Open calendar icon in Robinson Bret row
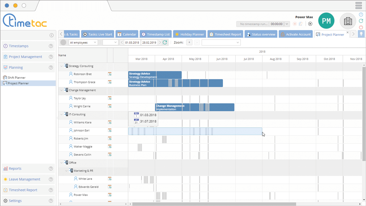Viewport: 366px width, 206px height. pos(110,74)
